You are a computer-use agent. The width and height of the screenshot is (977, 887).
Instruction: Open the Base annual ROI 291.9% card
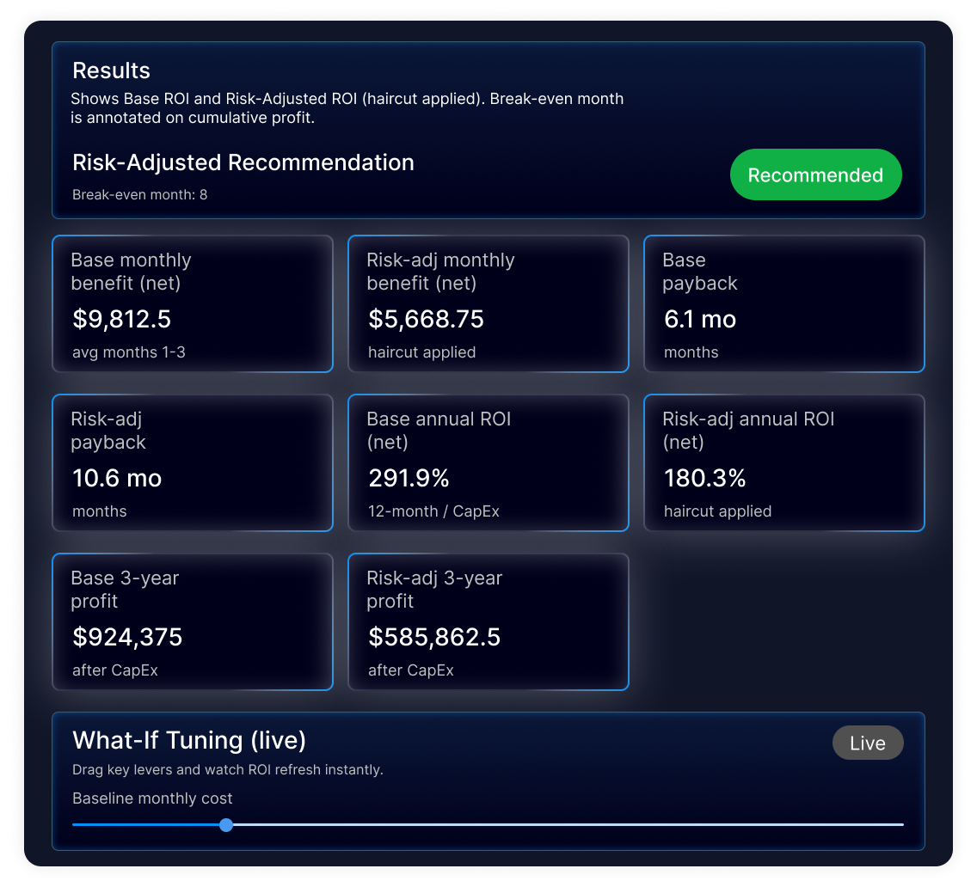click(488, 463)
